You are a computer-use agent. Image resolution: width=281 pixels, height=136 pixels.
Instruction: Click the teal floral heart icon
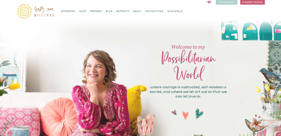click(x=199, y=114)
